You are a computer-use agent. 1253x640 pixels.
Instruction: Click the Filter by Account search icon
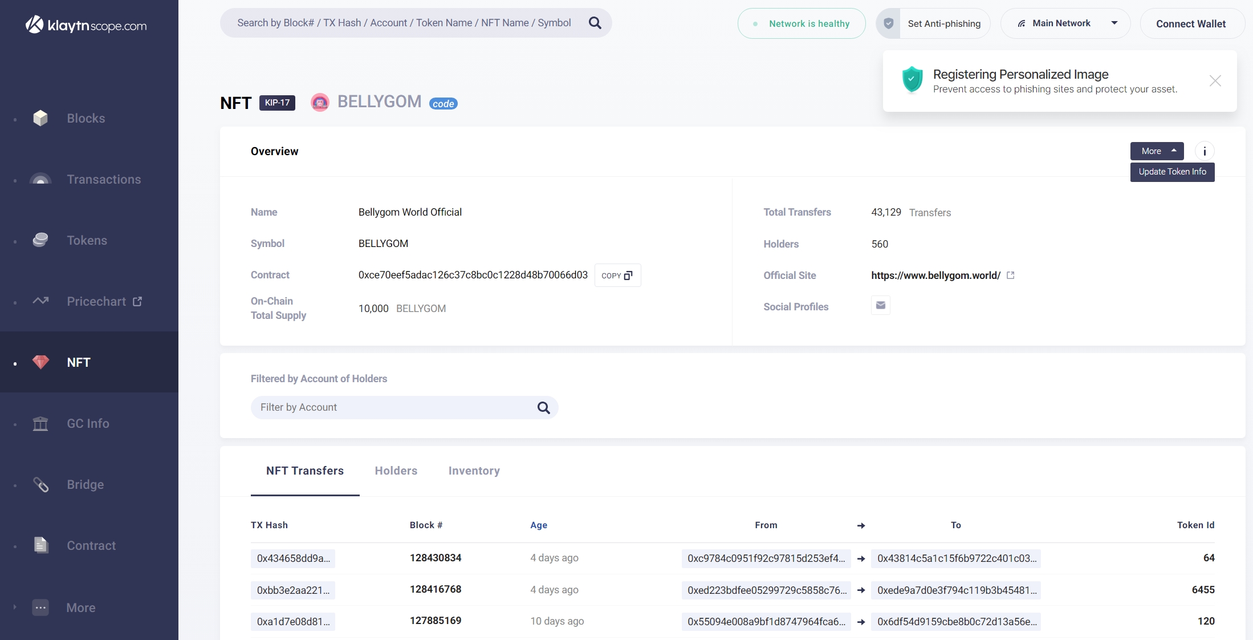(543, 407)
